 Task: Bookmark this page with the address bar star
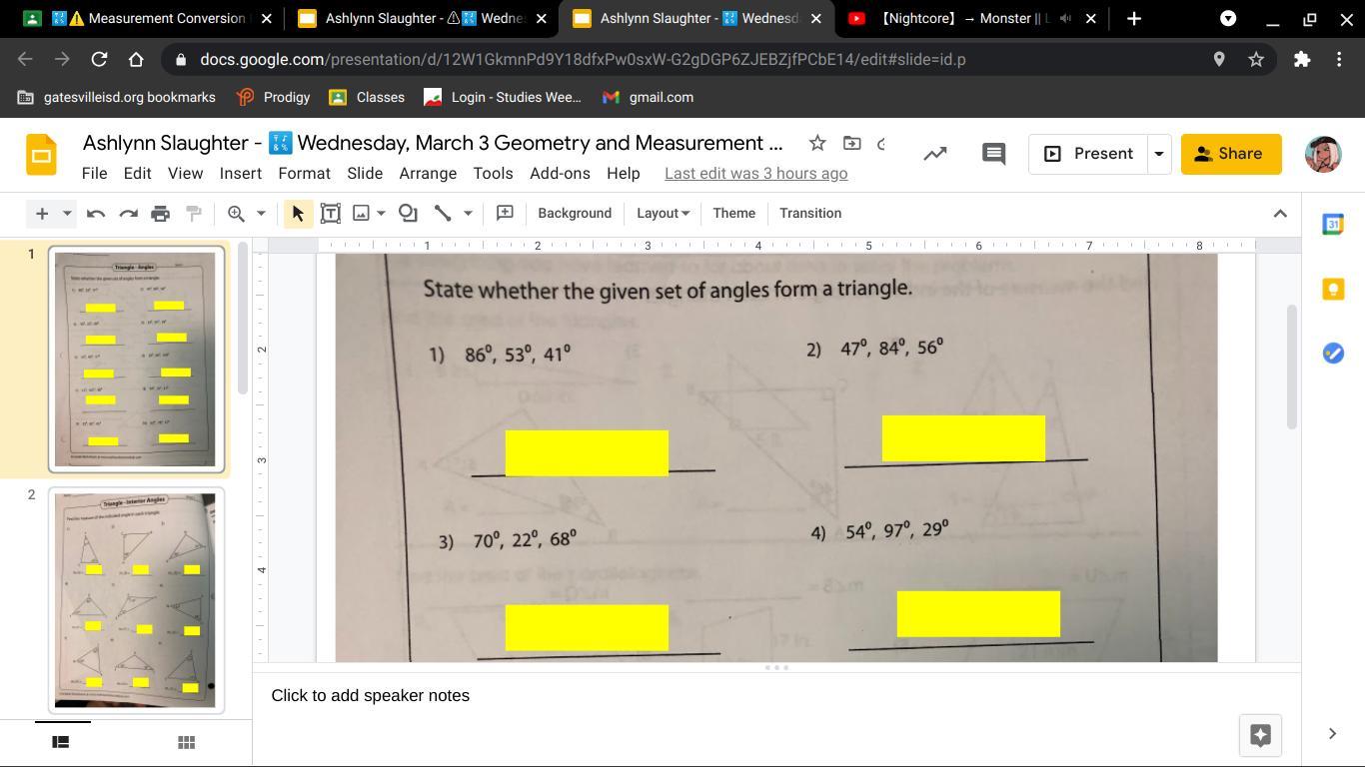click(x=1256, y=60)
